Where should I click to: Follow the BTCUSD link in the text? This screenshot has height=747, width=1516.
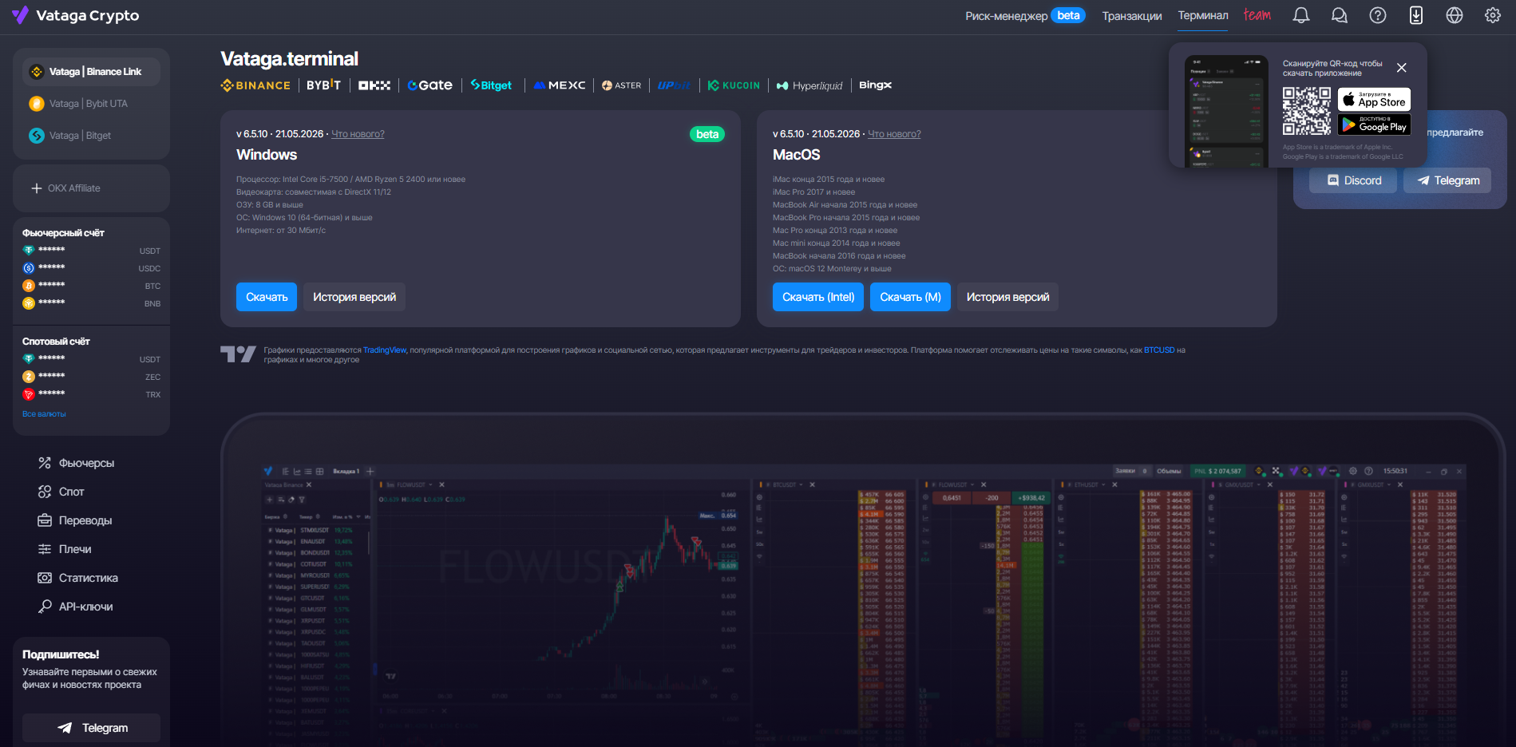[x=1159, y=350]
